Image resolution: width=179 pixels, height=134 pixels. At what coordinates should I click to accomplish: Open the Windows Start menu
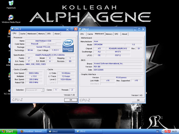point(9,131)
